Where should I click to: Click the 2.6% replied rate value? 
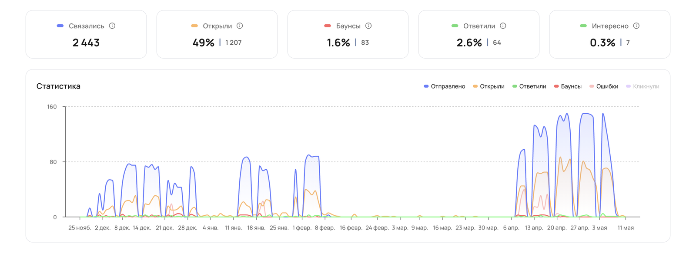click(469, 43)
